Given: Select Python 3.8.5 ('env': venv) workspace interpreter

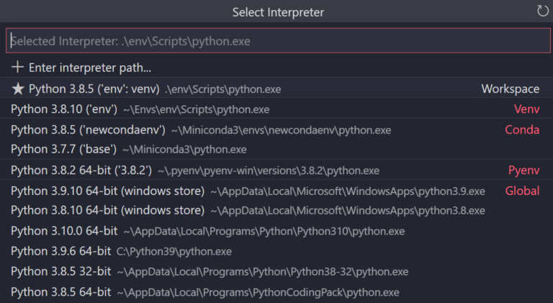Looking at the screenshot, I should click(x=94, y=89).
